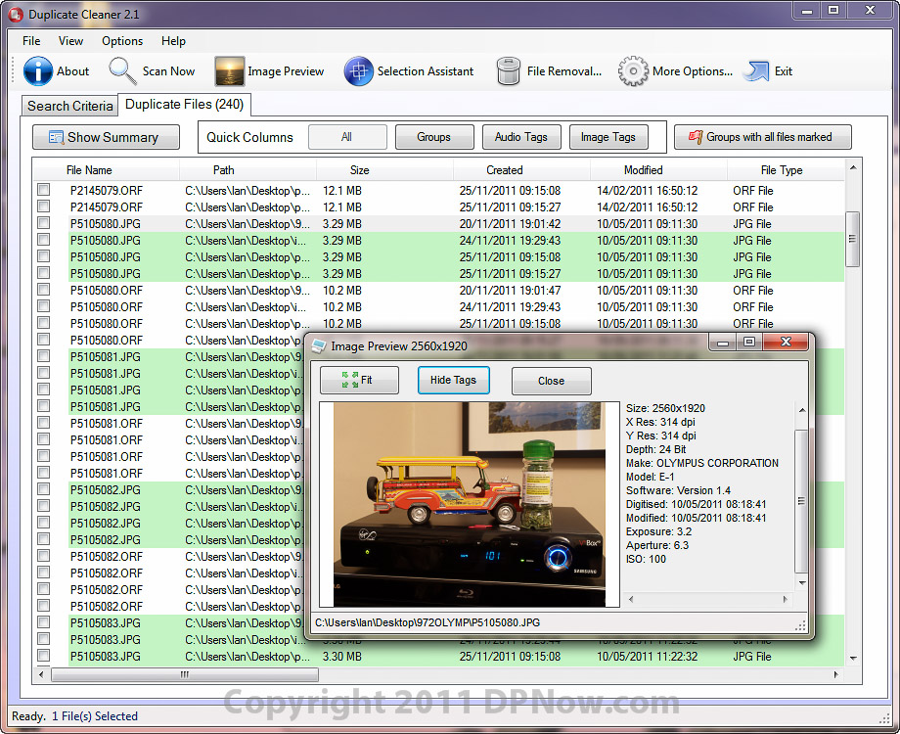Viewport: 900px width, 734px height.
Task: Switch to Search Criteria tab
Action: 69,106
